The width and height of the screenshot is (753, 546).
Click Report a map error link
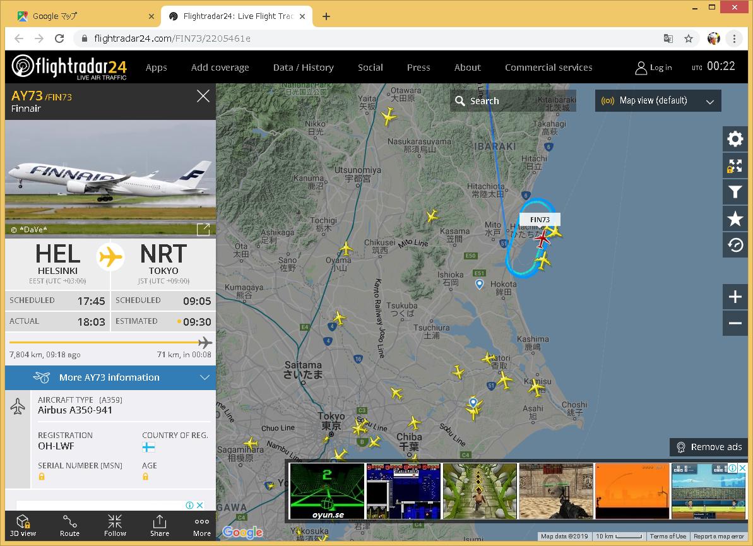[719, 537]
